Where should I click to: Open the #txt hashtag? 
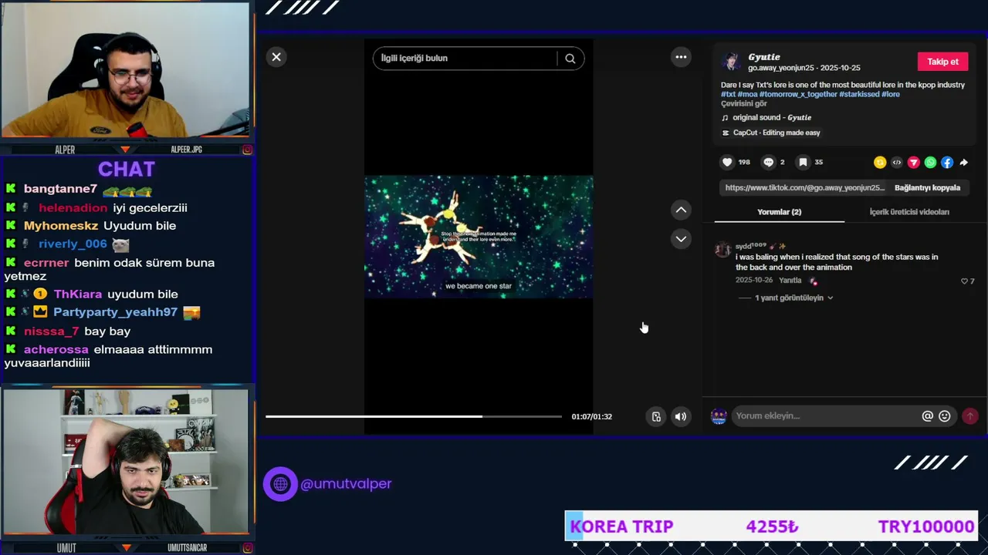coord(728,94)
